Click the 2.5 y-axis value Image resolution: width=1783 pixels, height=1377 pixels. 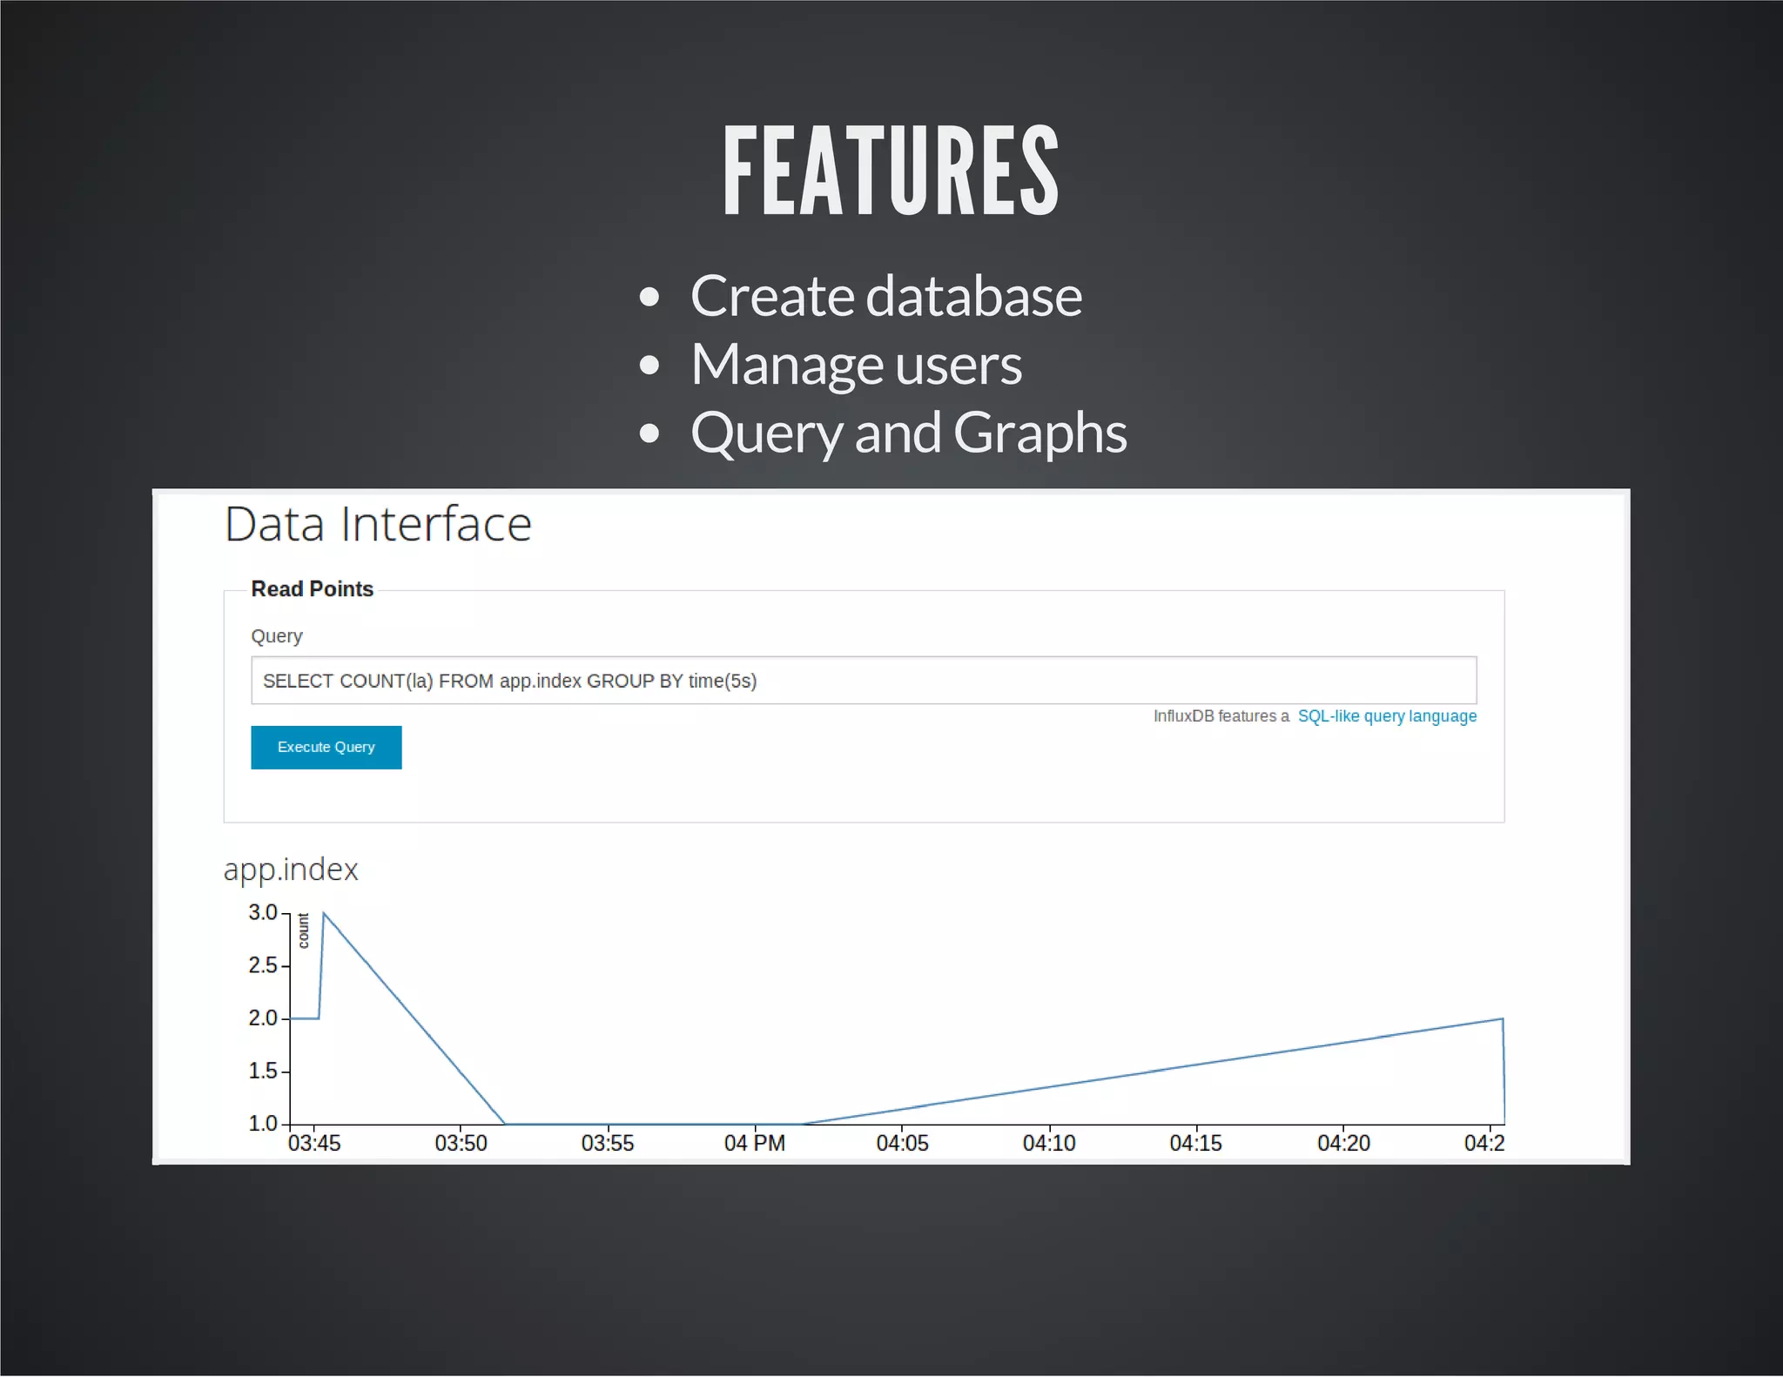click(263, 965)
